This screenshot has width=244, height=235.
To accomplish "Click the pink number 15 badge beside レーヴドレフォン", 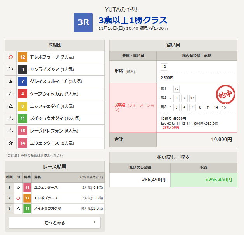I will click(x=22, y=131).
